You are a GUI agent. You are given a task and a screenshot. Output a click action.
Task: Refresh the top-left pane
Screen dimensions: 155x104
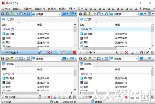tap(29, 14)
